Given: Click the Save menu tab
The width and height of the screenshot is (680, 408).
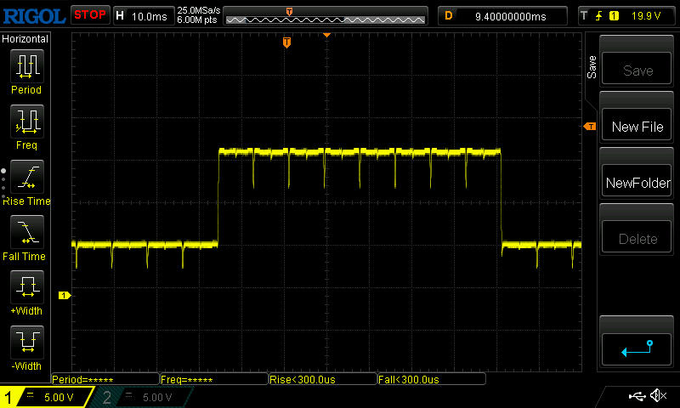Looking at the screenshot, I should pos(592,67).
